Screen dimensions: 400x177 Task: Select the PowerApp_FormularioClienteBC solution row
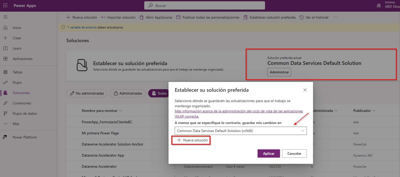pyautogui.click(x=107, y=122)
